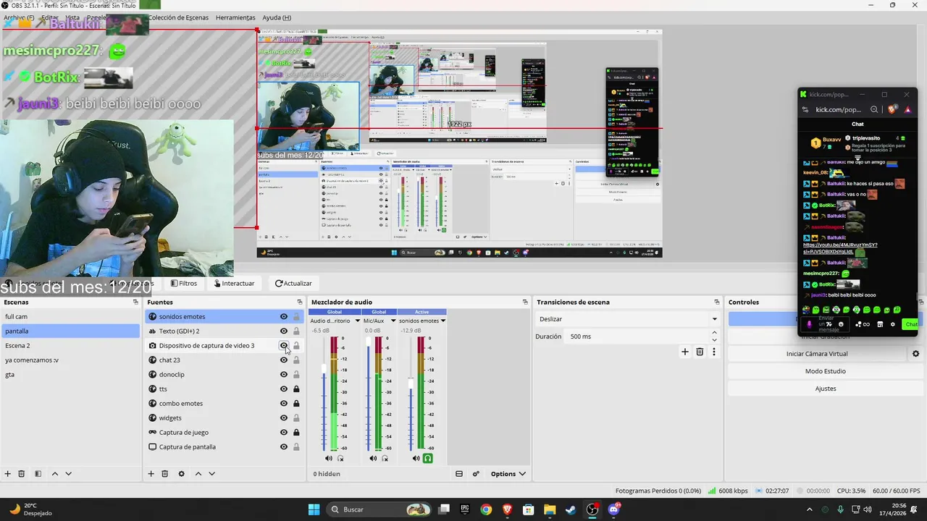The width and height of the screenshot is (927, 521).
Task: Add a new scene with the plus icon
Action: pyautogui.click(x=7, y=474)
